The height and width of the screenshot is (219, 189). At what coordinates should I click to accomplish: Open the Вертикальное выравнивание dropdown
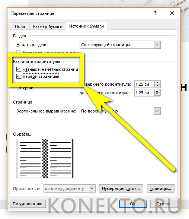[x=157, y=111]
